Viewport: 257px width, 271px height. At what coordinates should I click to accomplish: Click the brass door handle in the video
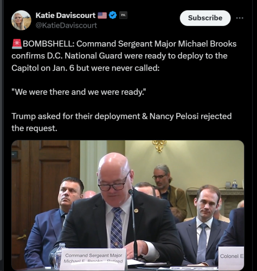(x=22, y=236)
